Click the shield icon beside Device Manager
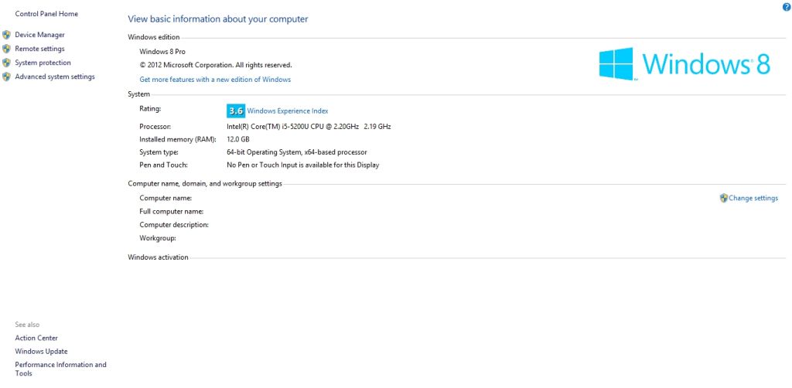This screenshot has width=792, height=388. tap(6, 35)
